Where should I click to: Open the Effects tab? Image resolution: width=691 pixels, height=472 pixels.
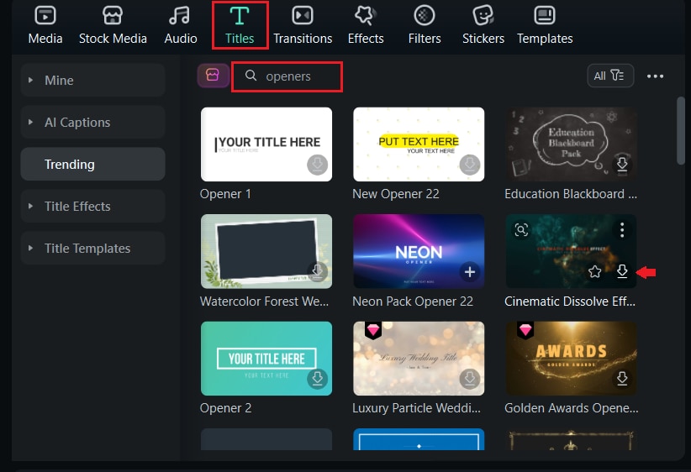pyautogui.click(x=366, y=25)
